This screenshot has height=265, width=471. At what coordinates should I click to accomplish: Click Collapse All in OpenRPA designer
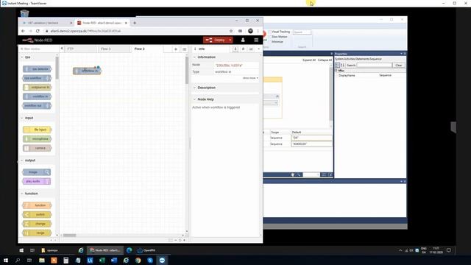coord(325,60)
